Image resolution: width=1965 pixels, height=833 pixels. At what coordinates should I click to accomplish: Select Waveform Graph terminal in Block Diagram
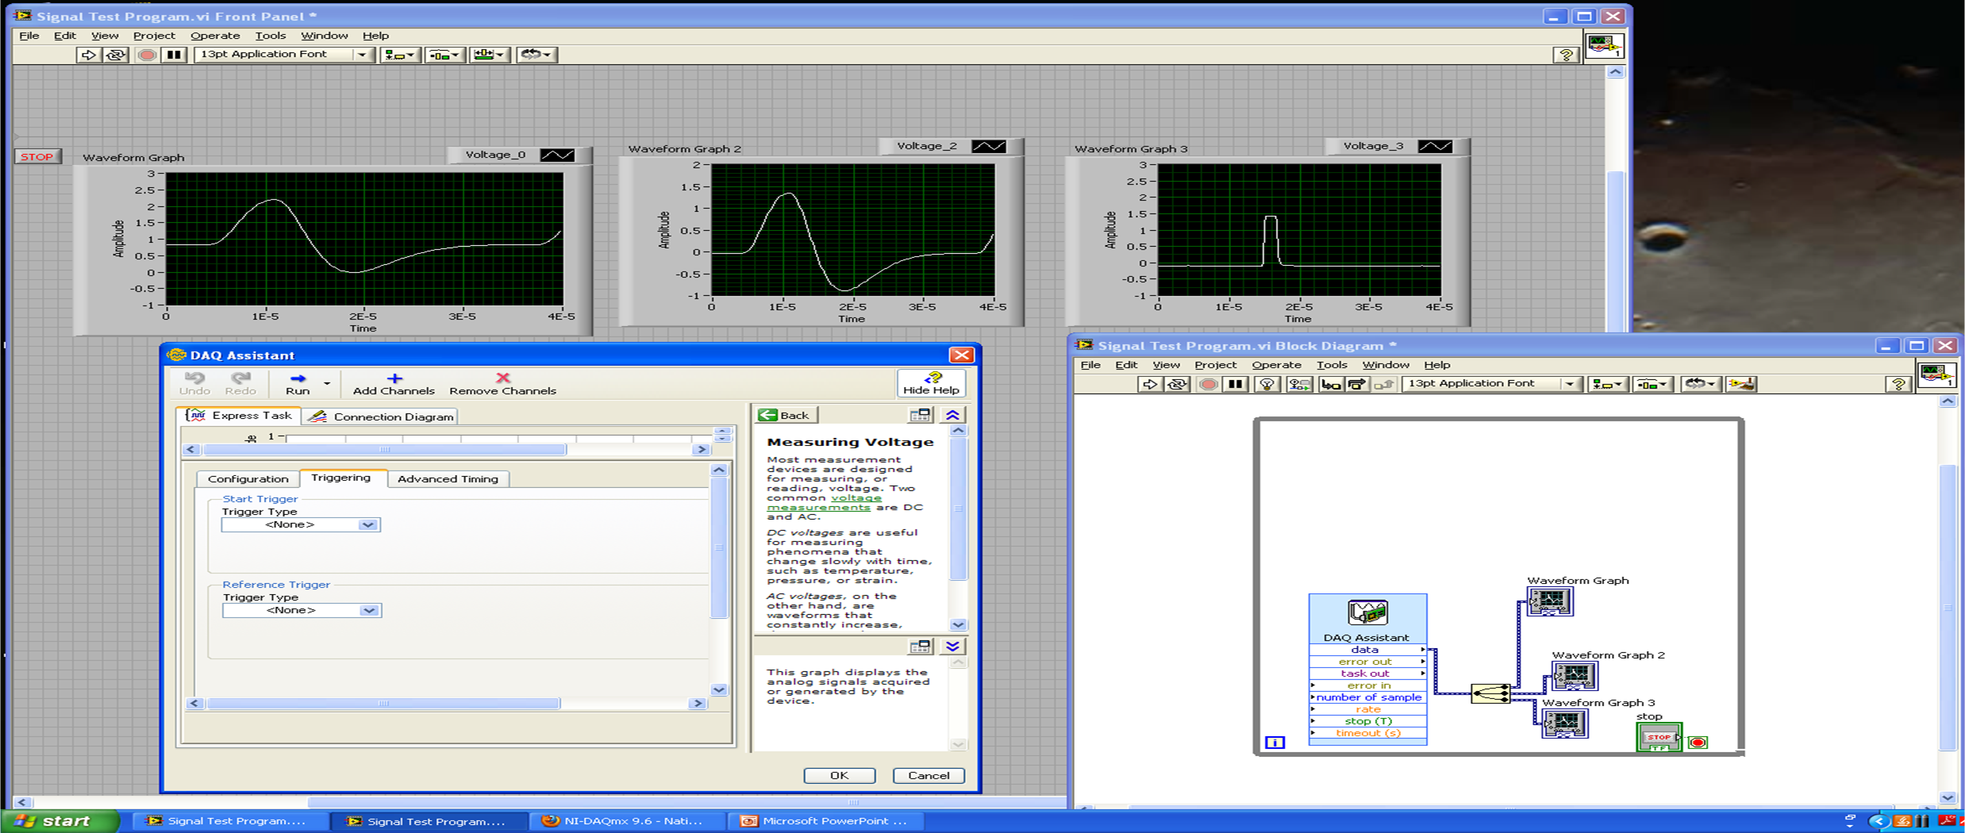(1550, 602)
